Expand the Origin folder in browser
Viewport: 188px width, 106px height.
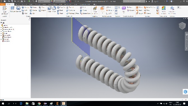[x=1, y=33]
